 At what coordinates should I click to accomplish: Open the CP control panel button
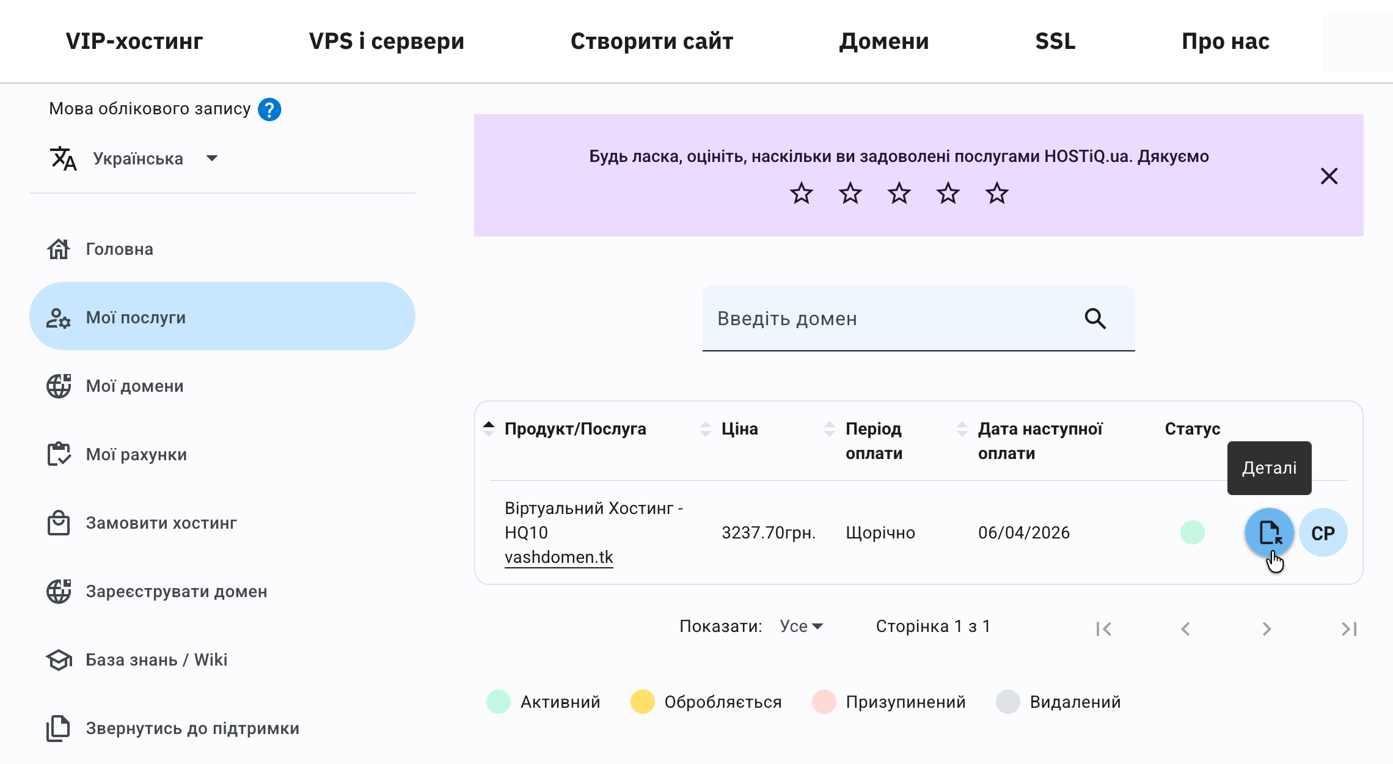click(1323, 532)
